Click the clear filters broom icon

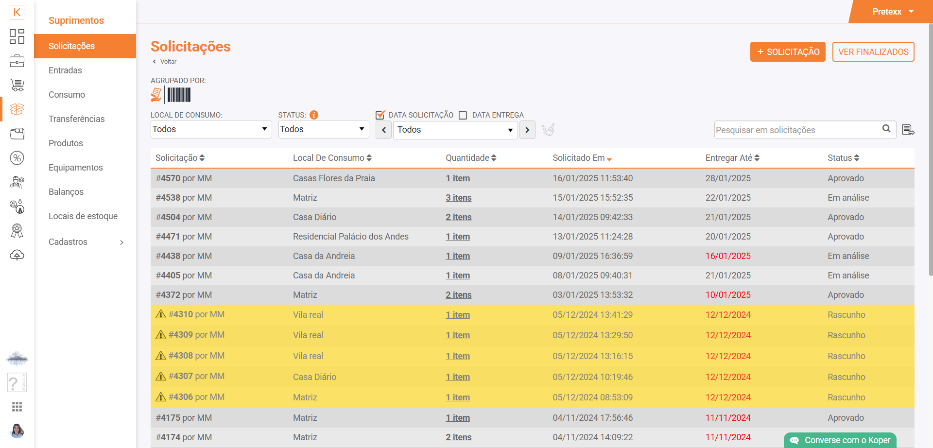coord(548,130)
